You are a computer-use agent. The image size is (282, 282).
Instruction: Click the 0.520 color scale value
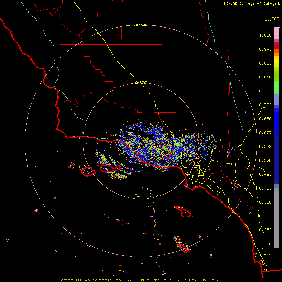coord(265,161)
